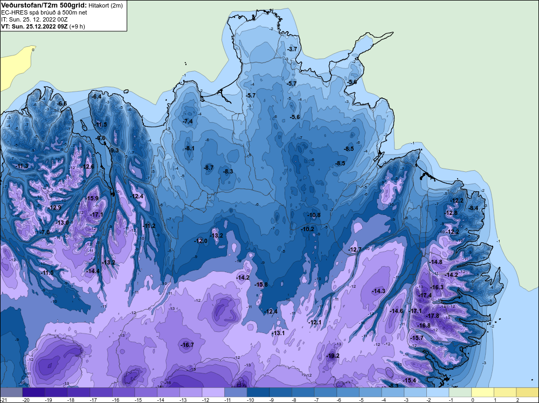
Task: Click the -12.6 temperature value
Action: (87, 166)
